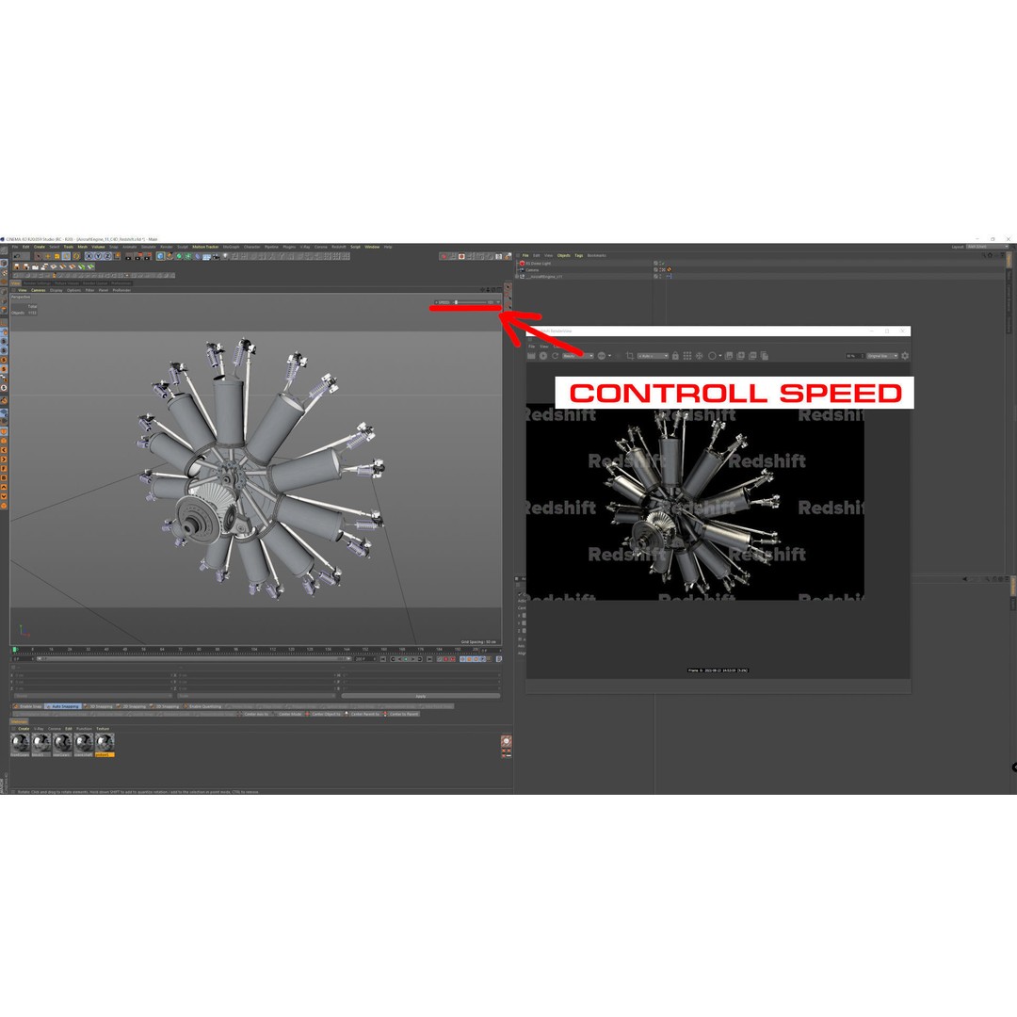The image size is (1017, 1017).
Task: Select the region render crop tool in RenderView
Action: [629, 356]
